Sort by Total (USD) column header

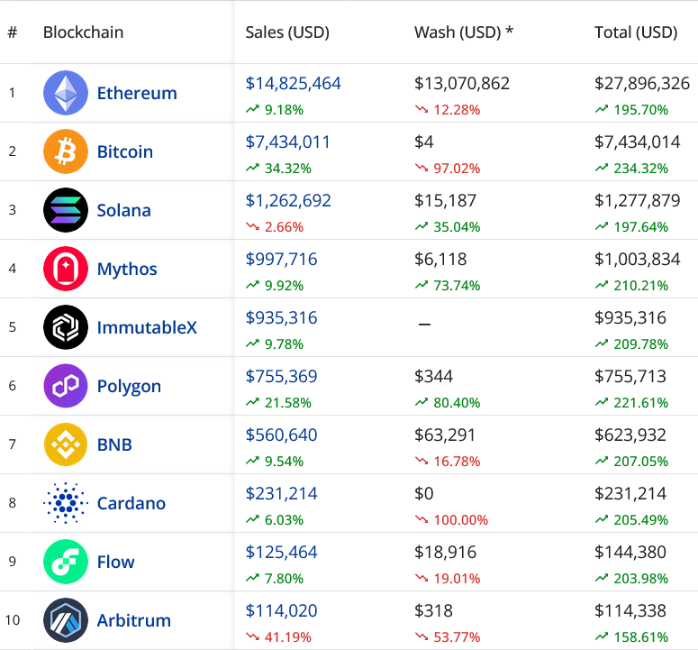pos(636,32)
